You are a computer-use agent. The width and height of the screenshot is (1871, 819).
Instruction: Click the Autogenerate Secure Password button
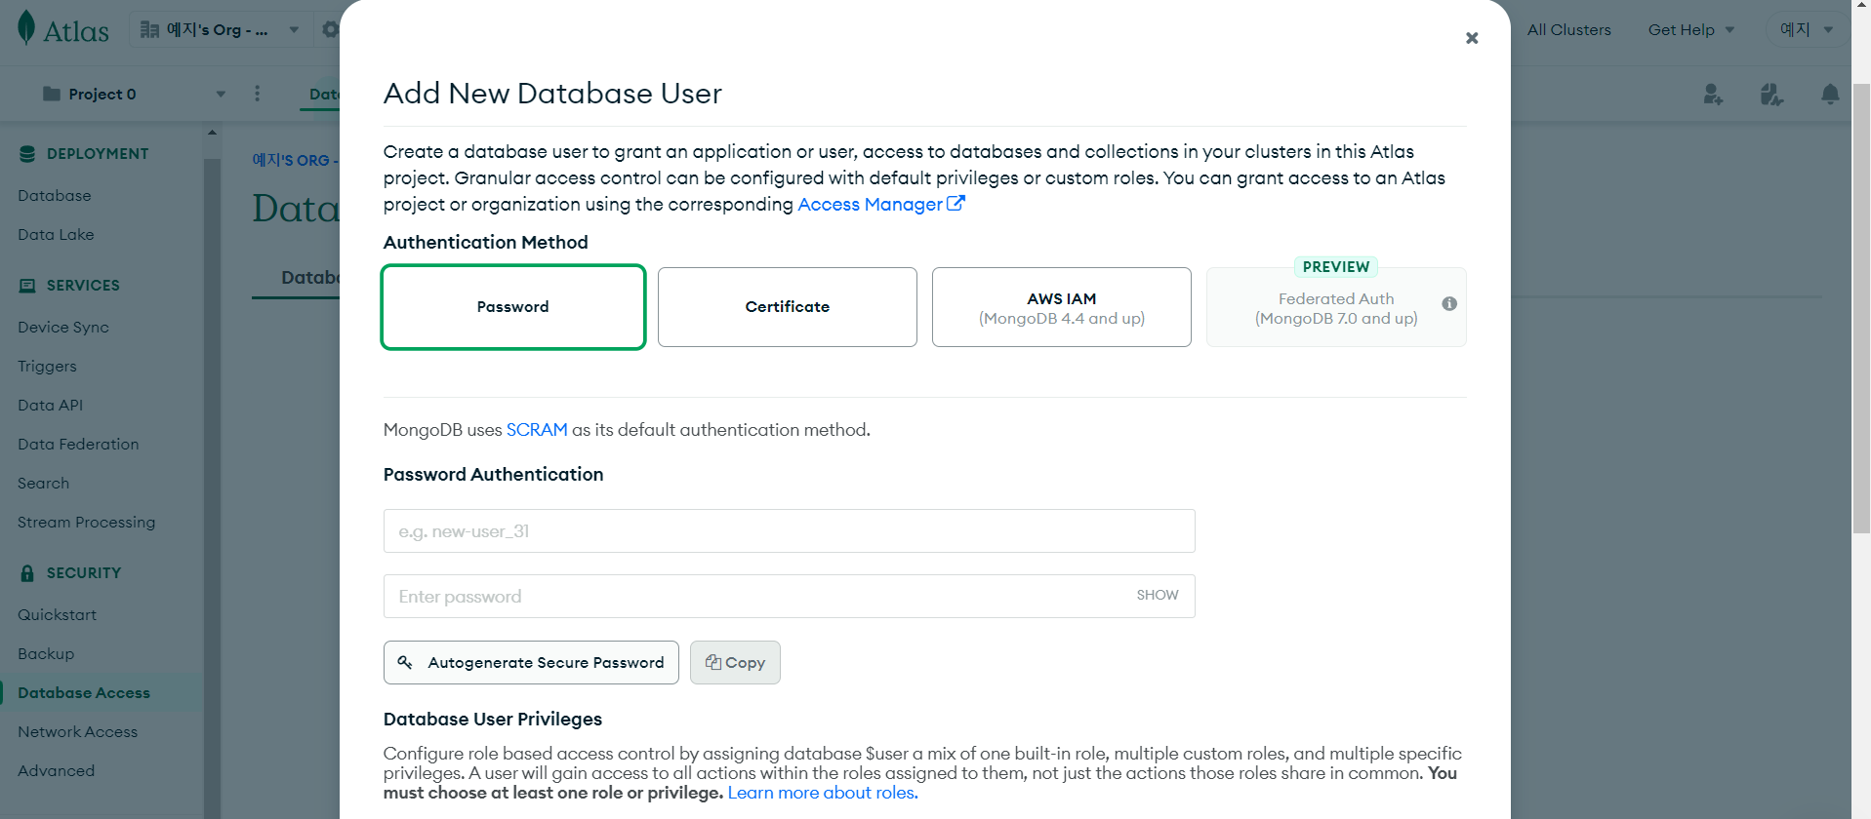click(x=531, y=662)
